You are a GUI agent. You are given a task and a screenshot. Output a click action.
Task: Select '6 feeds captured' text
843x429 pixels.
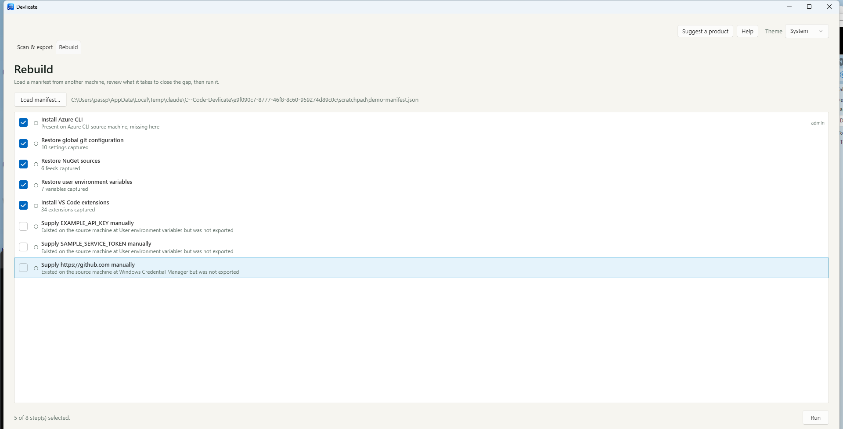point(61,168)
